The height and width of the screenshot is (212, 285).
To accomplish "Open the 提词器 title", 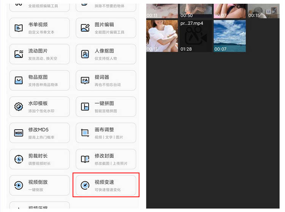I will point(102,77).
